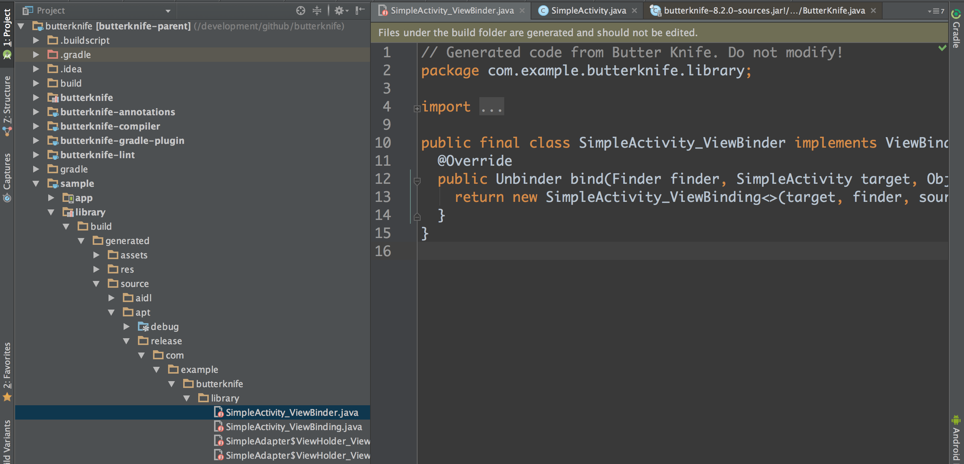The width and height of the screenshot is (964, 464).
Task: Click the scroll from source target icon
Action: [300, 11]
